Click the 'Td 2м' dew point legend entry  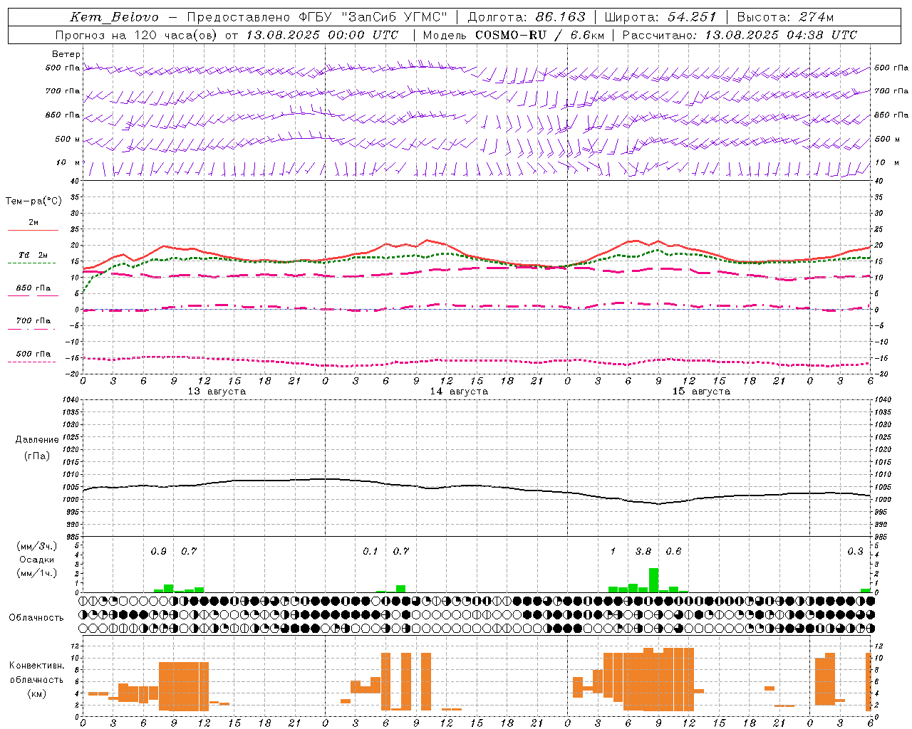(x=33, y=255)
